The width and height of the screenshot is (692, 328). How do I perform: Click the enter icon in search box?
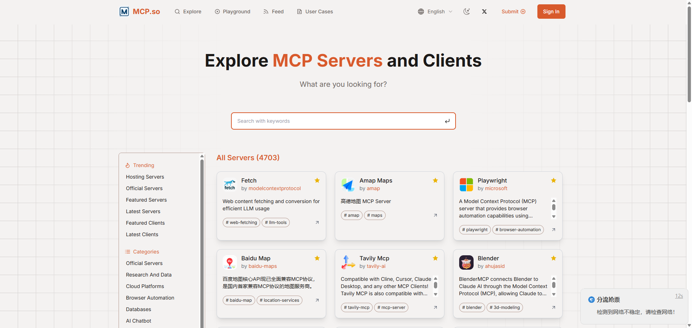pyautogui.click(x=447, y=121)
